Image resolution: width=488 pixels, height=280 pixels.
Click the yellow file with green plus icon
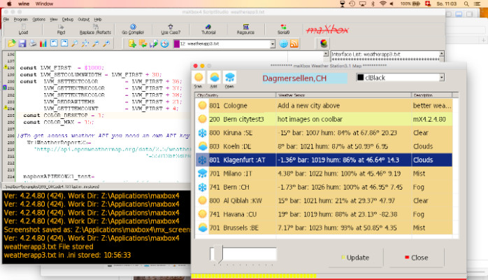(x=132, y=43)
